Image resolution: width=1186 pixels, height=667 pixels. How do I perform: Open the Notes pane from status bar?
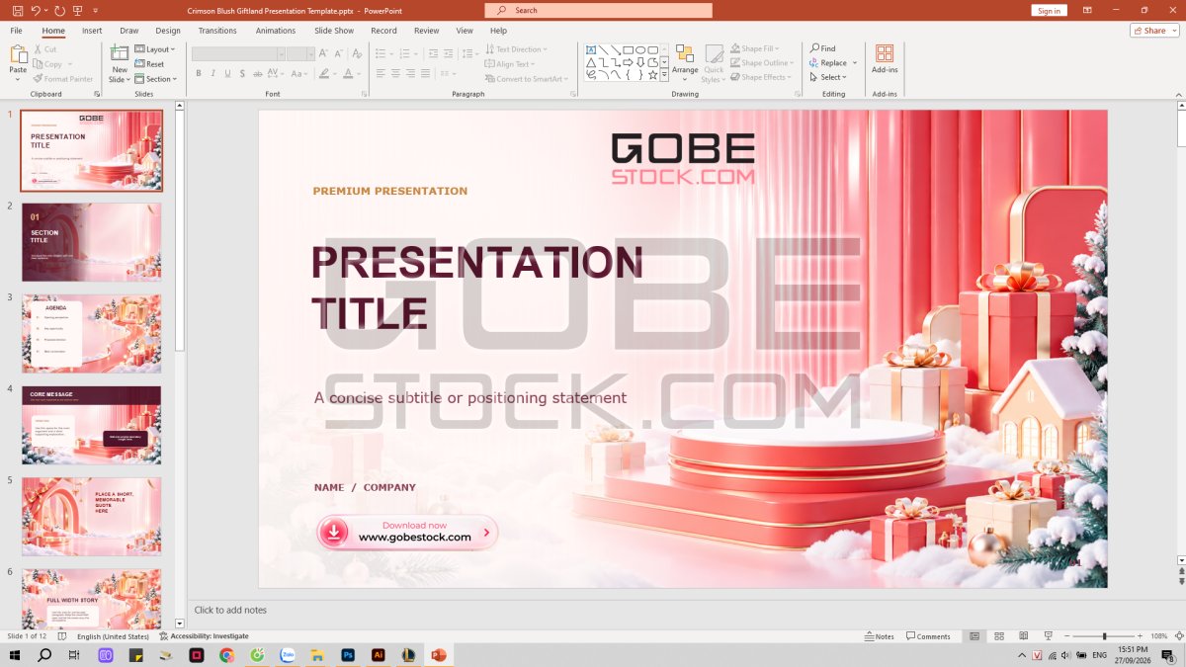[x=880, y=636]
